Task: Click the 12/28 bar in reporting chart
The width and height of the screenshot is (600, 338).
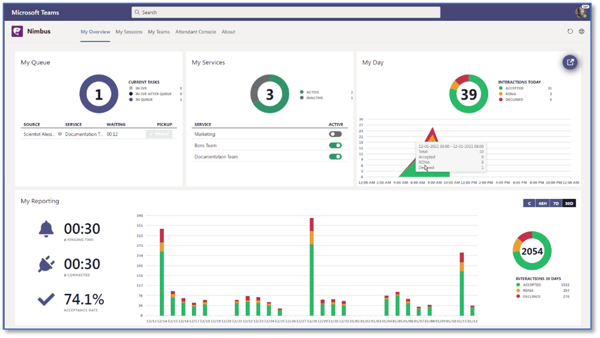Action: coord(312,267)
